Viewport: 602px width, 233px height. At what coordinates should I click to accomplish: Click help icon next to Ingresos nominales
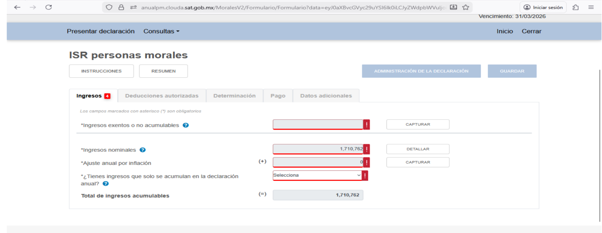point(143,150)
